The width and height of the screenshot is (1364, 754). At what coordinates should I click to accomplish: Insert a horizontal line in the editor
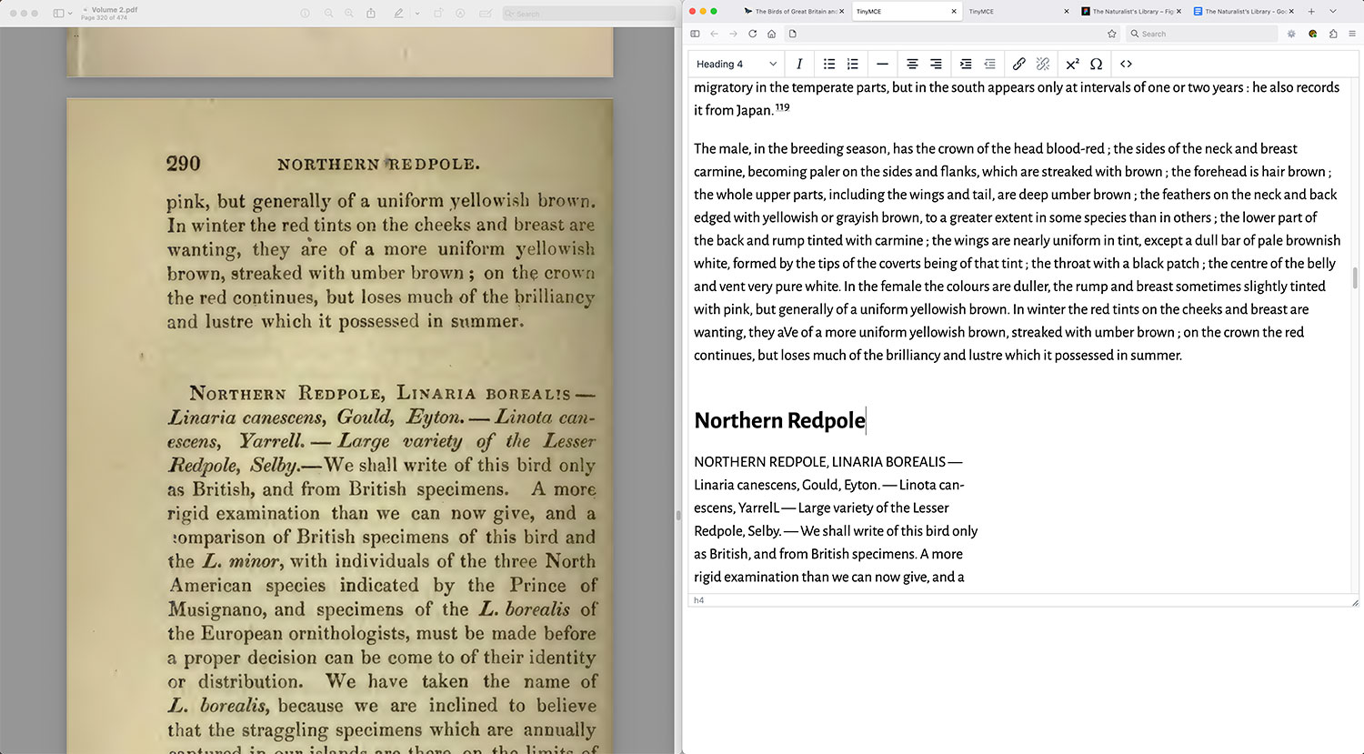pyautogui.click(x=882, y=64)
